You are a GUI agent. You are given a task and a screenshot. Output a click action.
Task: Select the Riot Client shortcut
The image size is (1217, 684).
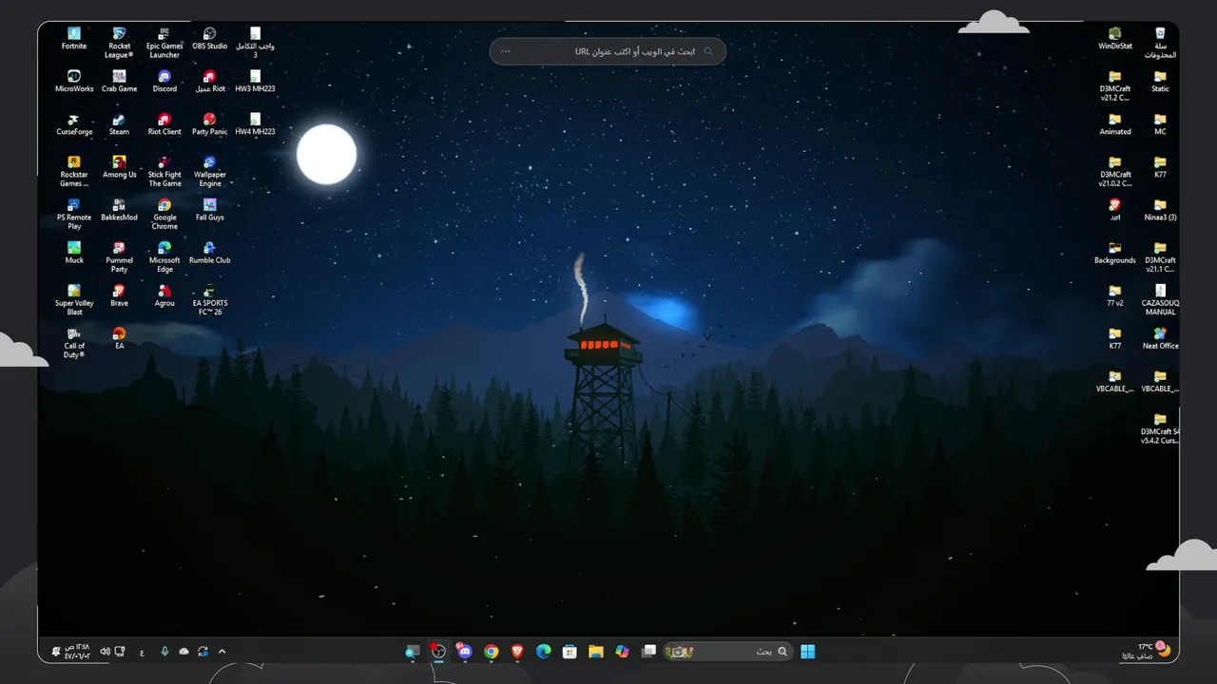point(164,124)
